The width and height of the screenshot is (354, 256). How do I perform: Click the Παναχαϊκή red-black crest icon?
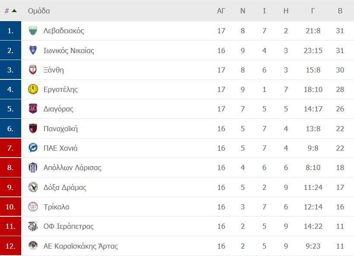(x=33, y=128)
